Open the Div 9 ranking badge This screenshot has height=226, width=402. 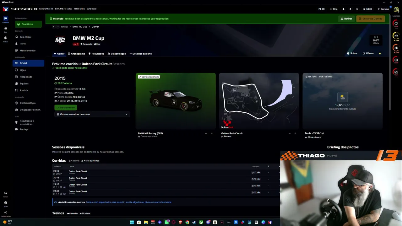pyautogui.click(x=376, y=40)
